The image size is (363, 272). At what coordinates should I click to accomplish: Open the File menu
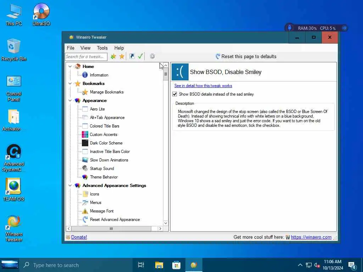click(71, 48)
